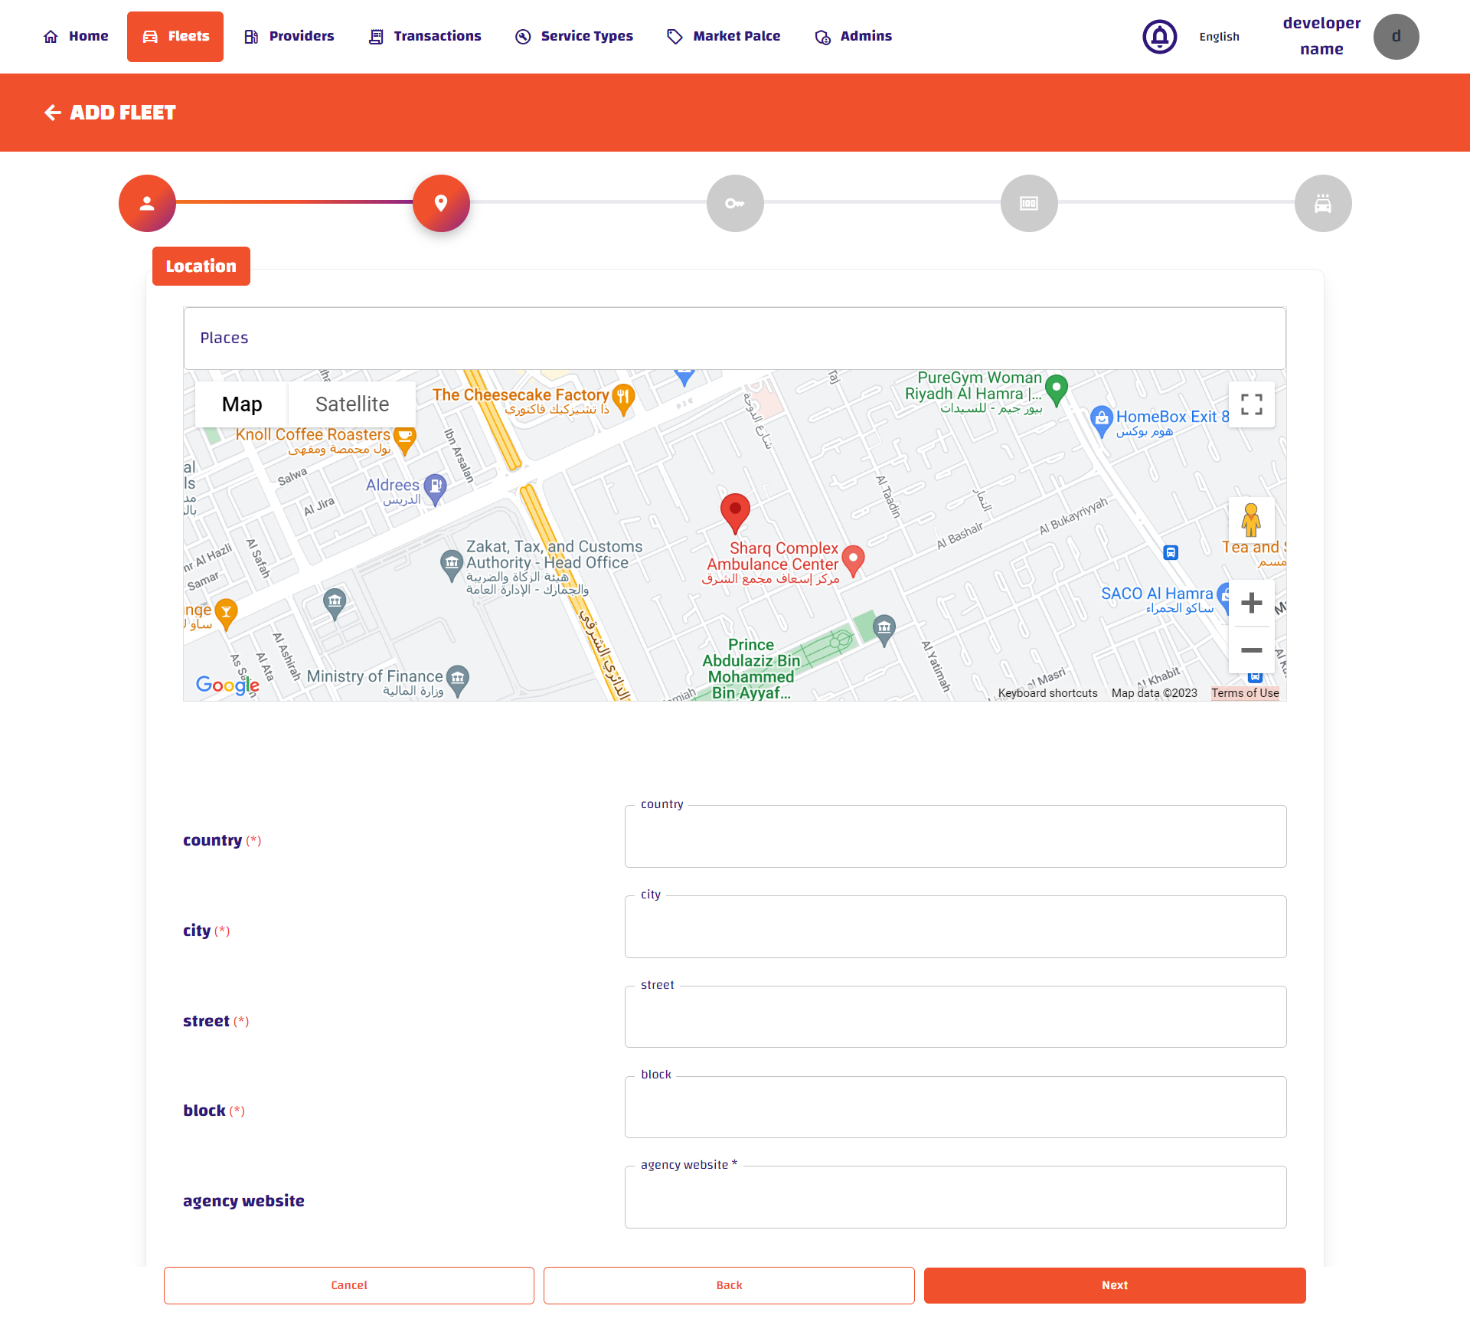Click the Cancel button
1470x1335 pixels.
tap(349, 1285)
